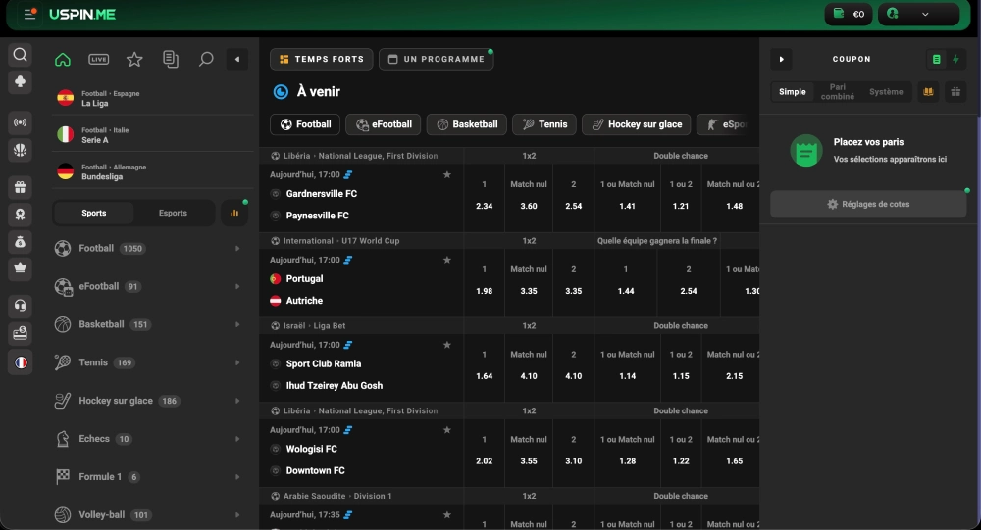Open the money bag icon in sidebar

20,242
